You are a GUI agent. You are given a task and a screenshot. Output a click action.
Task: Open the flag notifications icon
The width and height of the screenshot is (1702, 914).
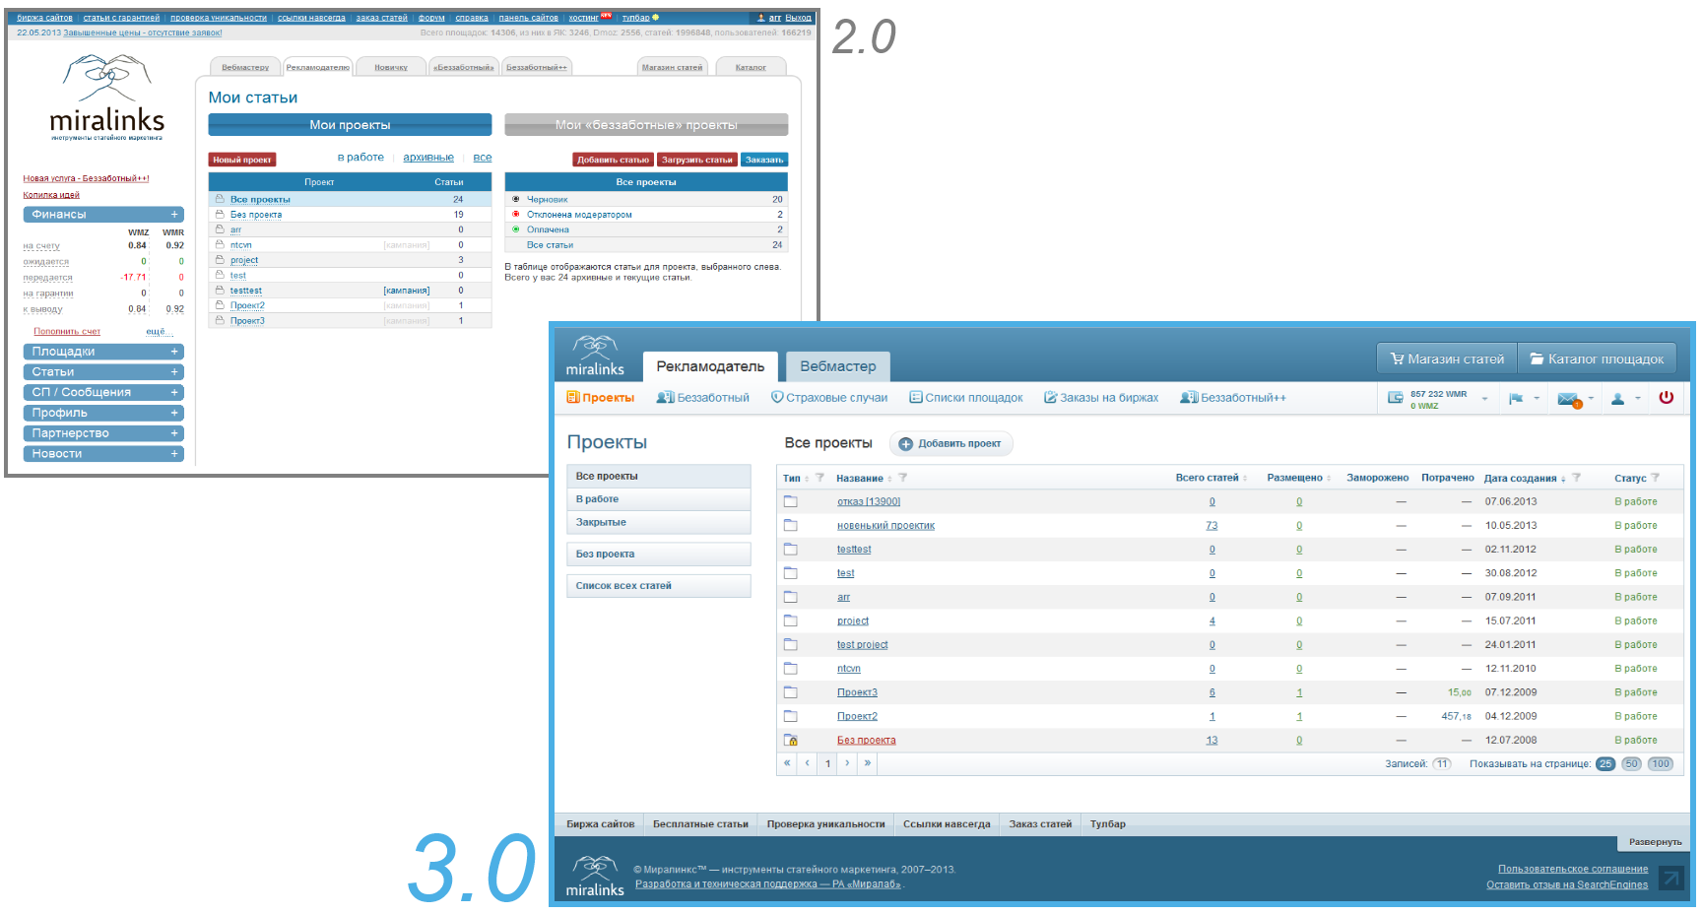(1516, 398)
